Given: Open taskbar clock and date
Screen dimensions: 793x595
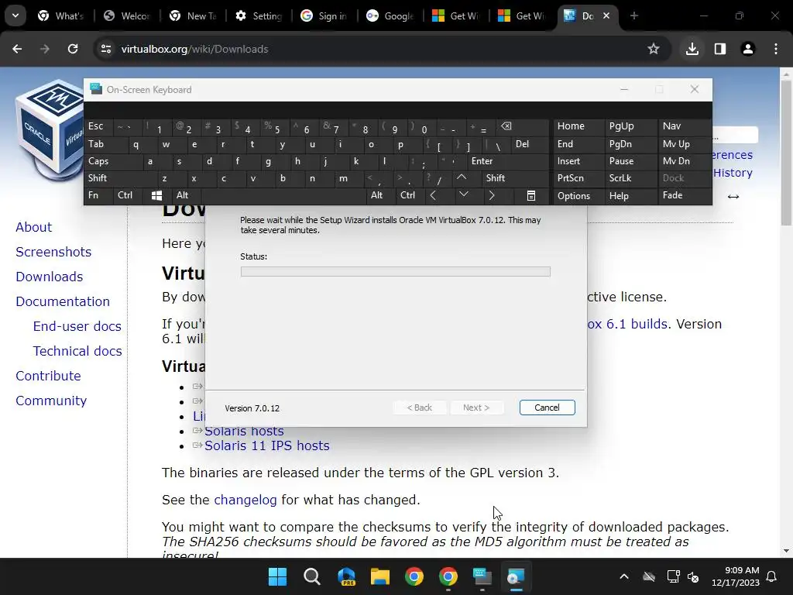Looking at the screenshot, I should (736, 576).
